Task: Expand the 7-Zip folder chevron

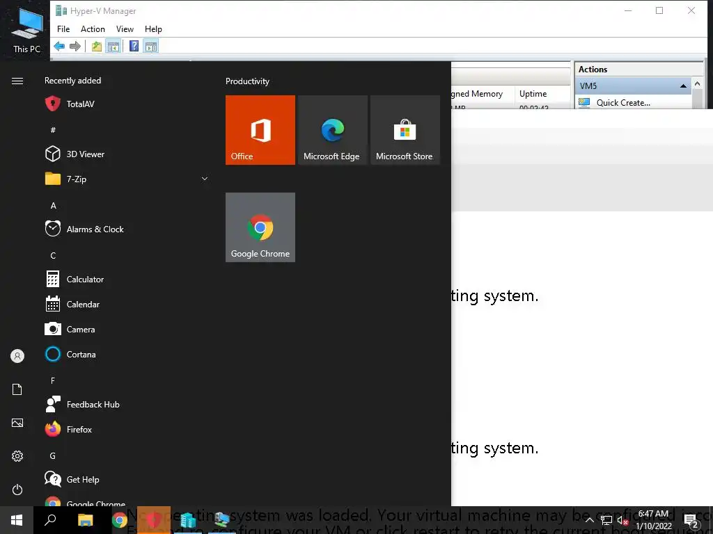Action: click(x=205, y=179)
